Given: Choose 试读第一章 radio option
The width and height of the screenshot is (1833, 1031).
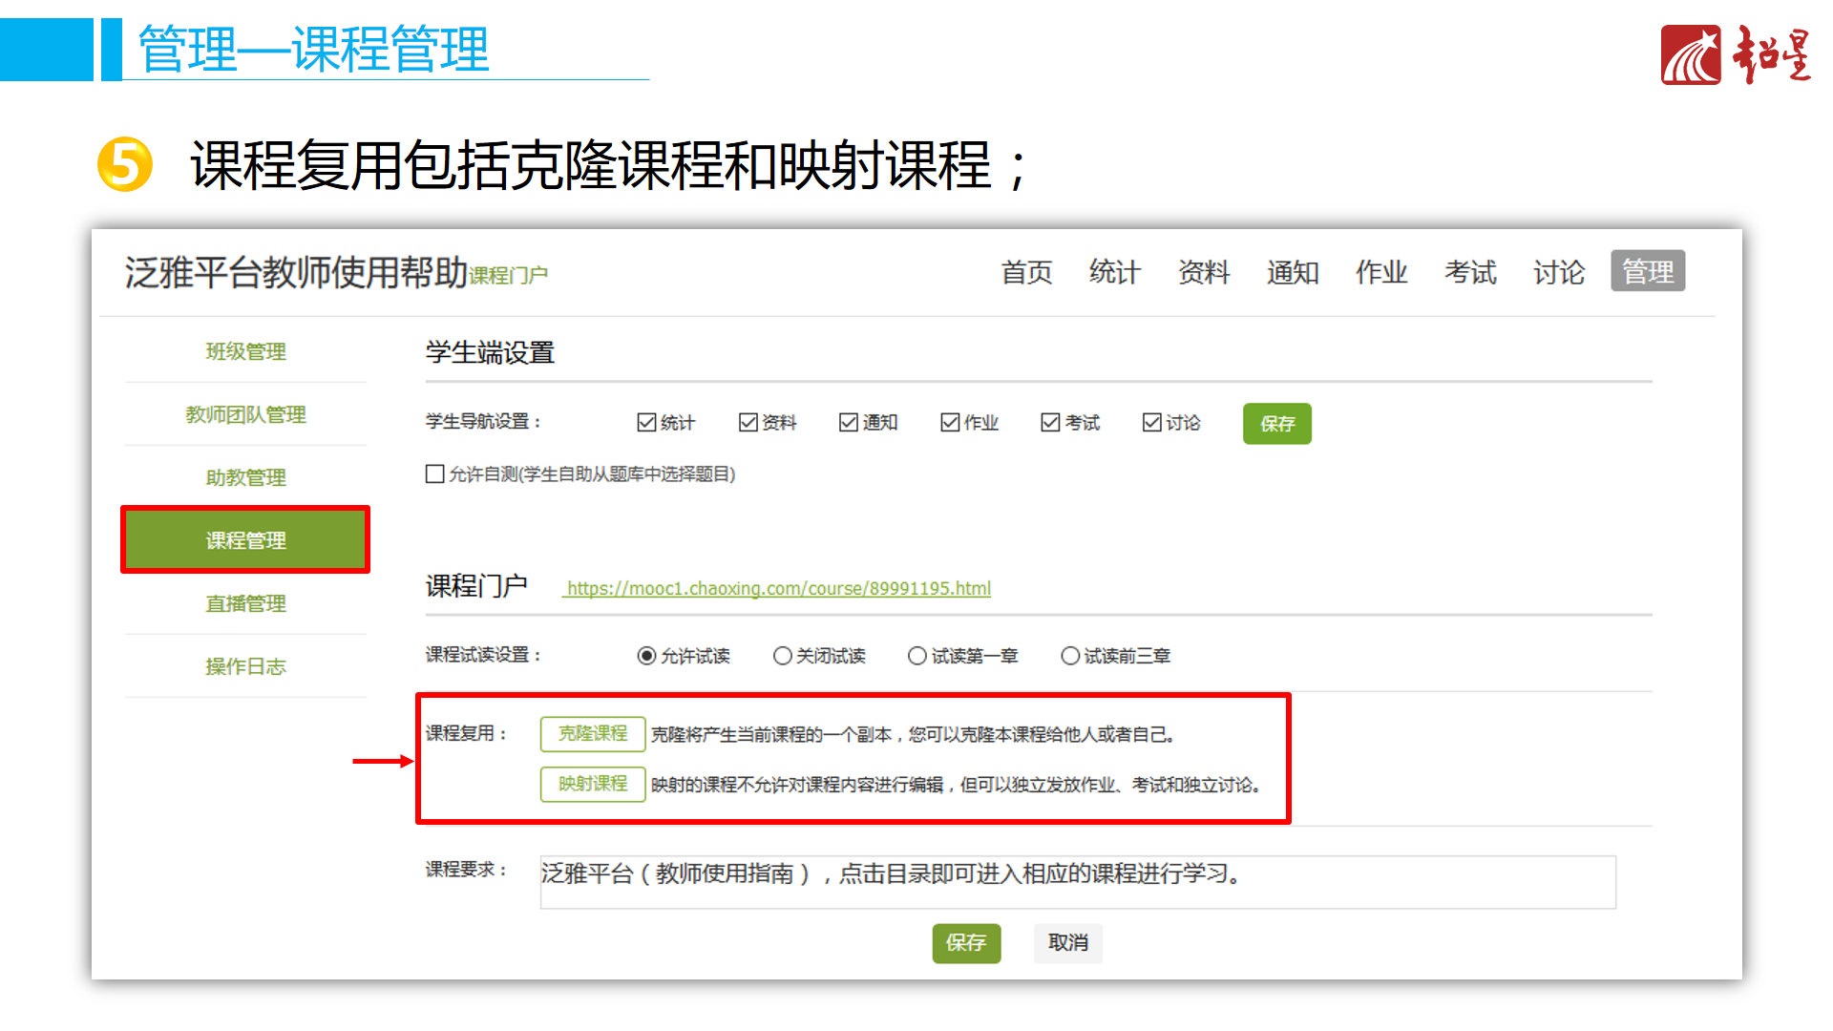Looking at the screenshot, I should point(917,656).
